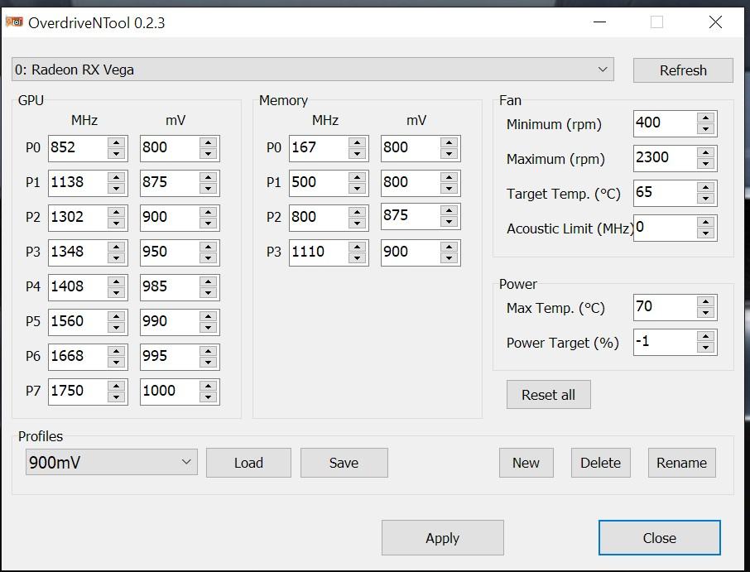Image resolution: width=750 pixels, height=572 pixels.
Task: Delete the selected profile
Action: tap(600, 463)
